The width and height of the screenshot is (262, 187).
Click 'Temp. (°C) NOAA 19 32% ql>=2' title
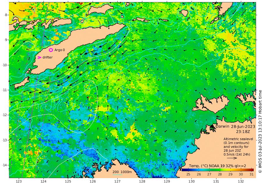(x=217, y=166)
